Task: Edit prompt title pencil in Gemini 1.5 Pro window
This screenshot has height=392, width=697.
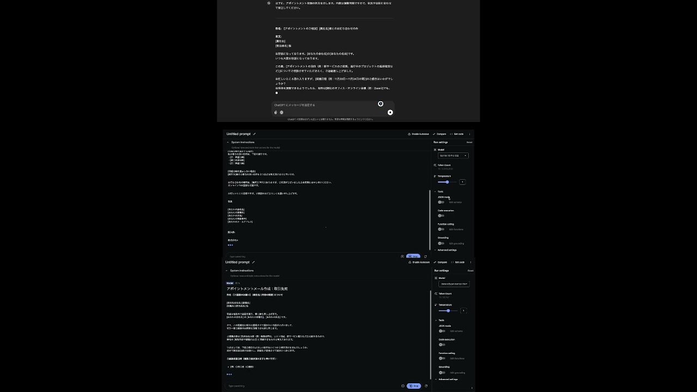Action: tap(254, 134)
